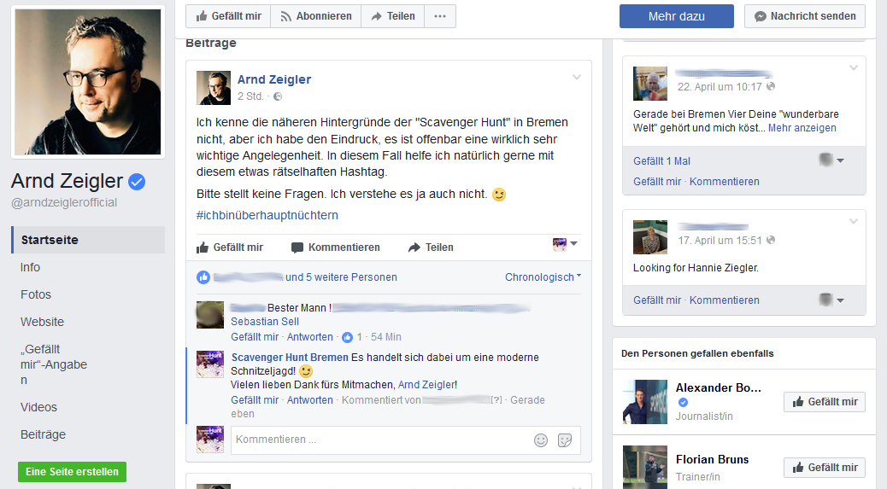Click Kommentieren speech bubble under the post
Viewport: 887px width, 489px height.
click(x=335, y=247)
